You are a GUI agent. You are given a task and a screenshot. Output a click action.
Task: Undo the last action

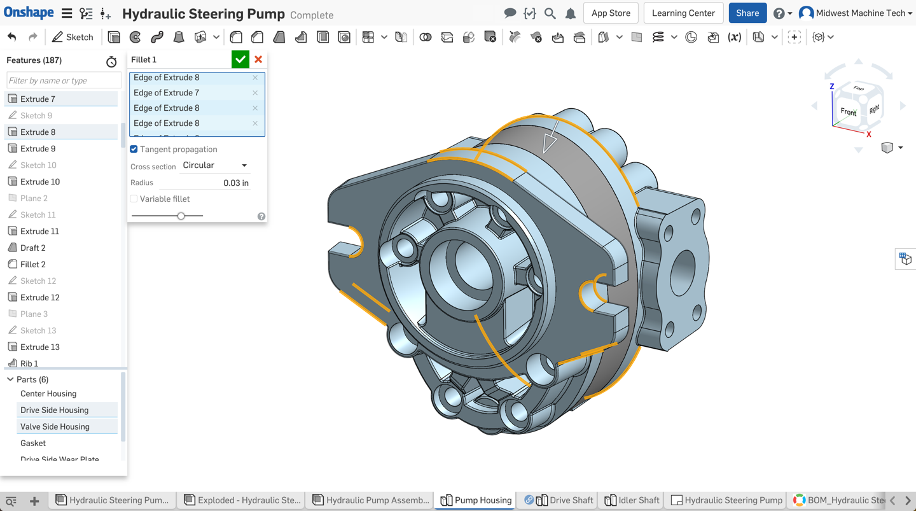tap(12, 37)
